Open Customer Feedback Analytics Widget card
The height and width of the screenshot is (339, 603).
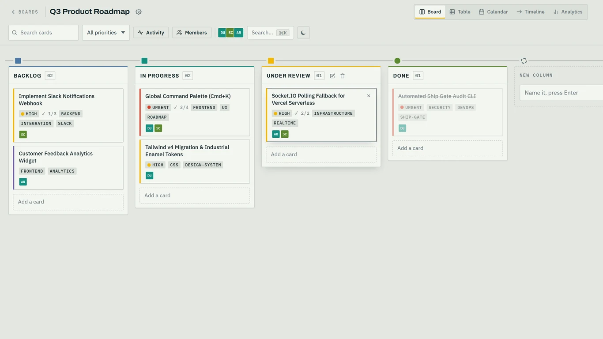[x=68, y=168]
